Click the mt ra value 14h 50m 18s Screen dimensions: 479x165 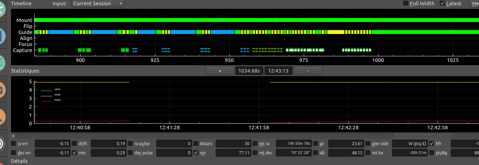click(293, 144)
